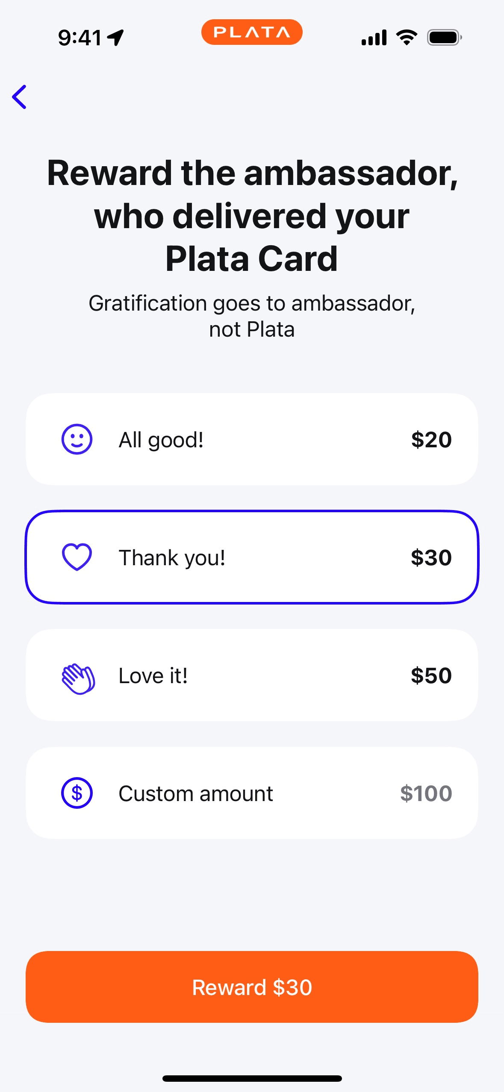Tap the Wi-Fi status icon
Screen dimensions: 504x1092
pos(407,38)
